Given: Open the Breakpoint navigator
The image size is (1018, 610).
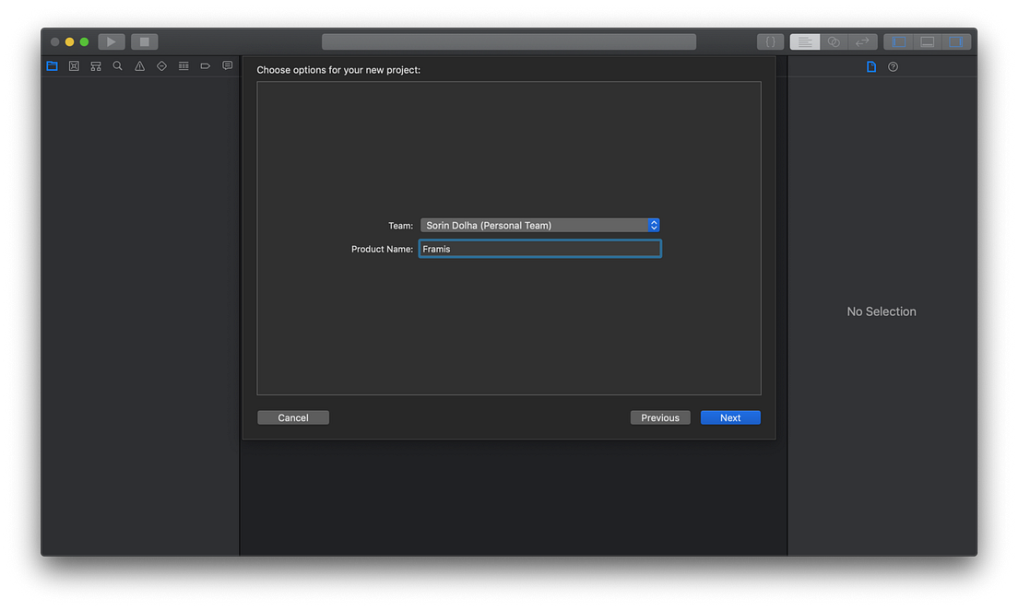Looking at the screenshot, I should (206, 65).
